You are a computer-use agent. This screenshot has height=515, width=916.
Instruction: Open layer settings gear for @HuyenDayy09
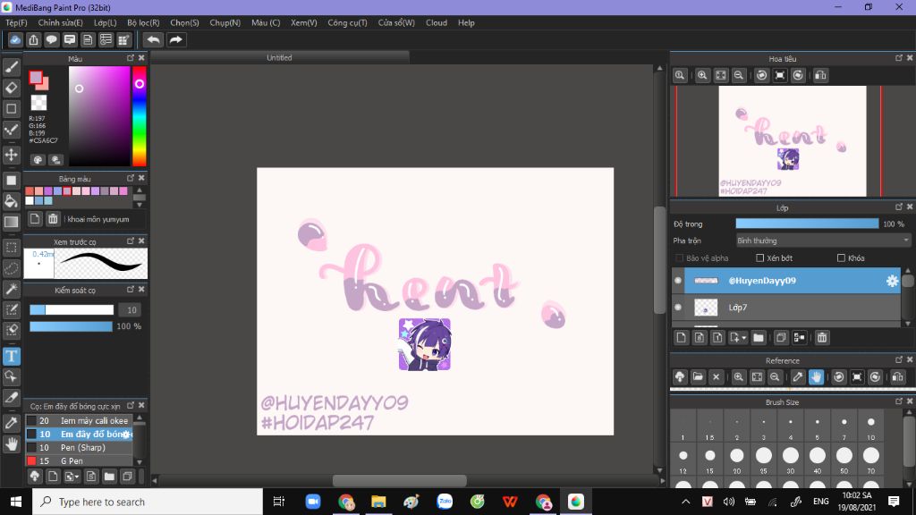tap(892, 281)
